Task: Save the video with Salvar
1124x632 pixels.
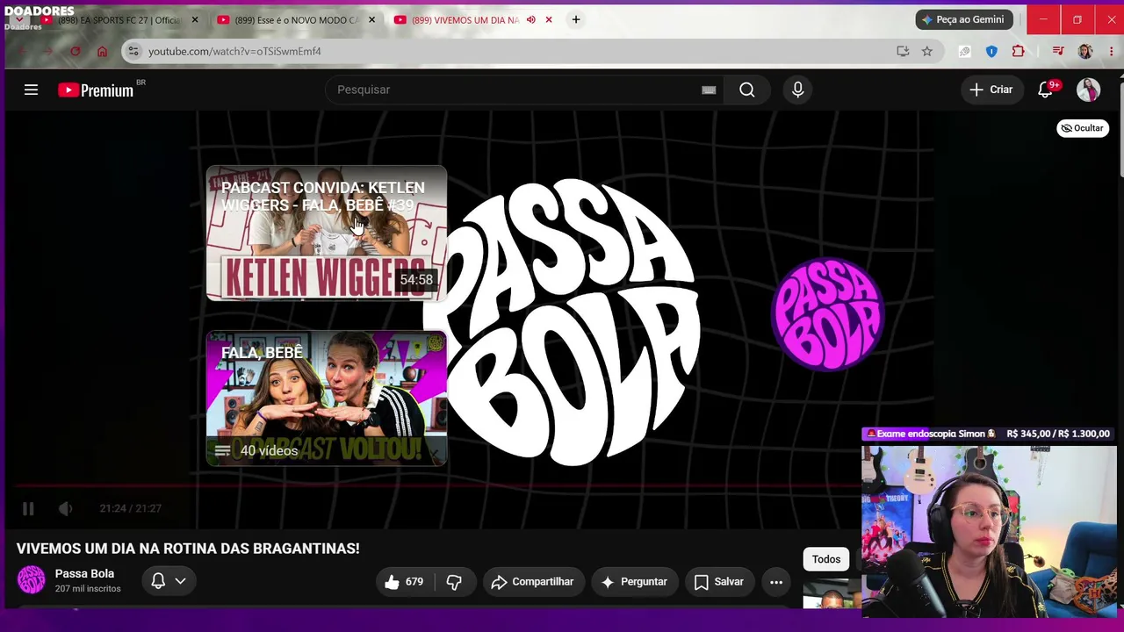Action: [x=719, y=582]
